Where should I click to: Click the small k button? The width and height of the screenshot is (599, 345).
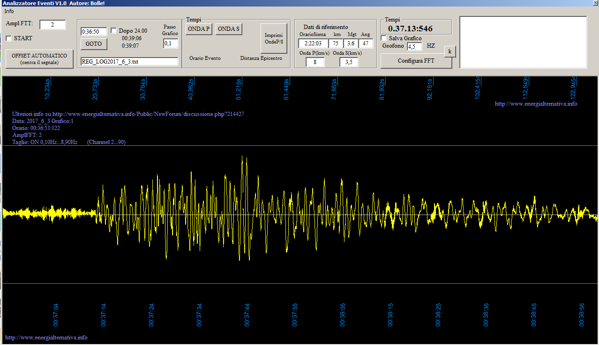tap(450, 51)
